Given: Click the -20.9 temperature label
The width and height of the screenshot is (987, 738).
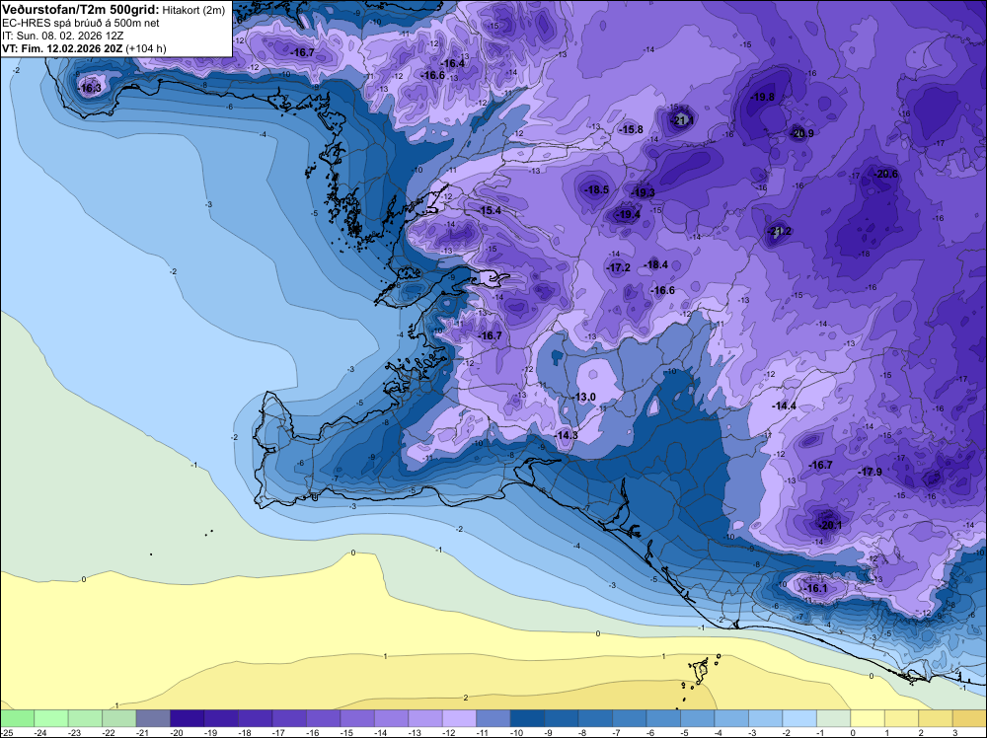Looking at the screenshot, I should pyautogui.click(x=801, y=133).
